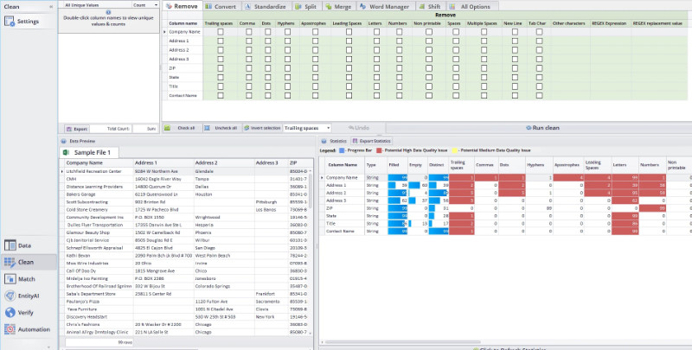The image size is (692, 350).
Task: Click the Statistics horizontal scrollbar
Action: point(403,341)
